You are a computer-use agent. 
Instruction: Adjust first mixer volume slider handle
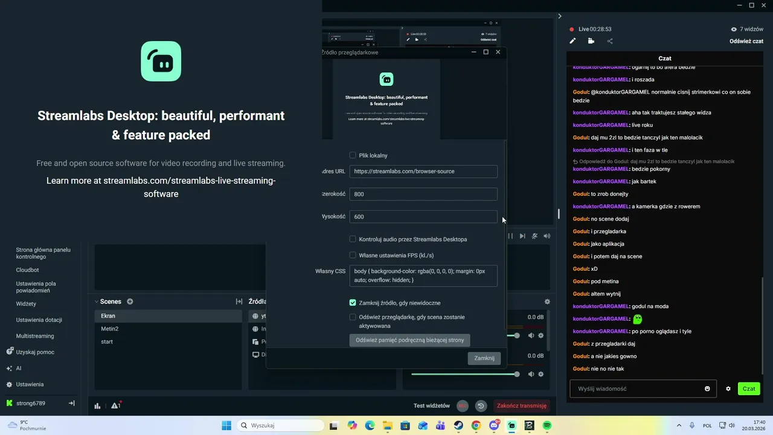pyautogui.click(x=516, y=335)
